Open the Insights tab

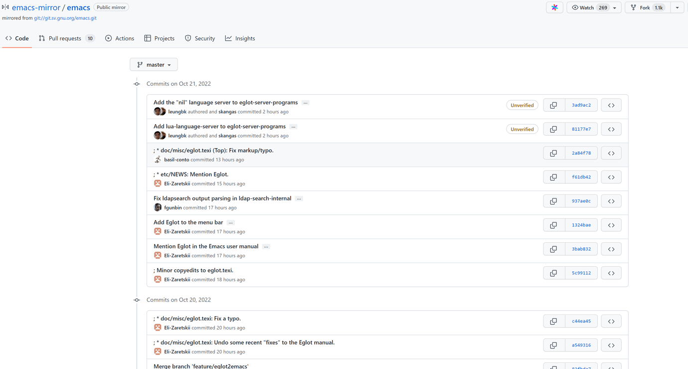click(x=240, y=38)
